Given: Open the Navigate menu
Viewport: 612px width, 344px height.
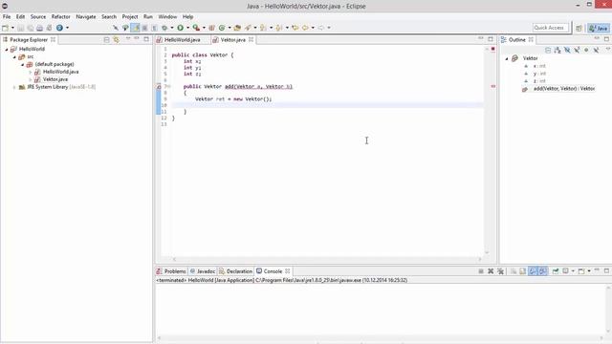Looking at the screenshot, I should 86,17.
